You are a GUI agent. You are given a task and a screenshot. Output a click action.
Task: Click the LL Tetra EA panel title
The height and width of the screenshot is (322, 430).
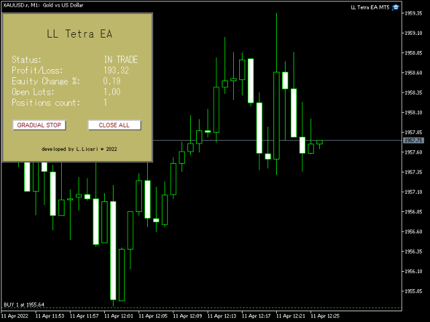[x=79, y=34]
